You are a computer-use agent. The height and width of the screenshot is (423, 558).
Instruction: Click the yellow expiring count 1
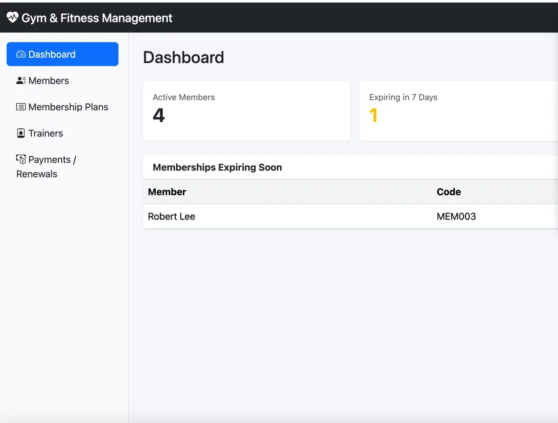[373, 115]
